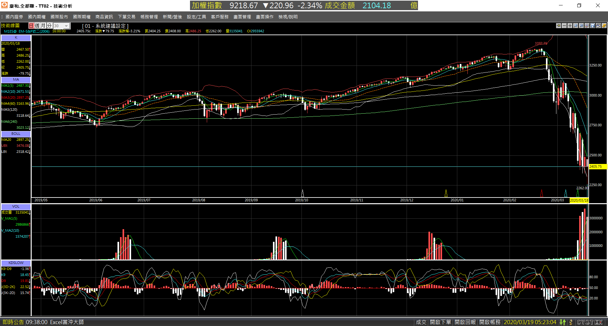
Task: Click the green triangle marker near 2020/03/18
Action: [x=578, y=193]
